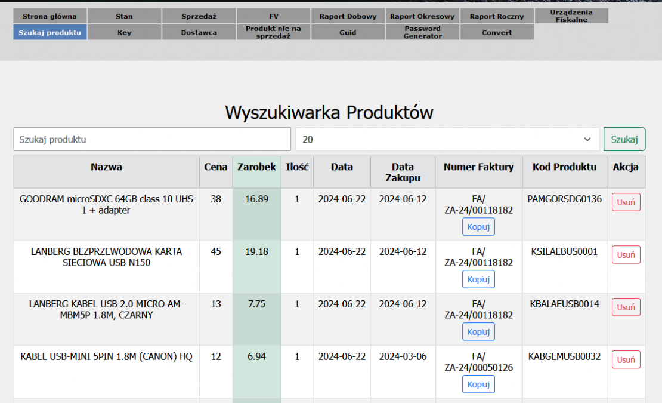Copy invoice number for LANBERG karta sieciowa
The width and height of the screenshot is (662, 403).
click(478, 279)
